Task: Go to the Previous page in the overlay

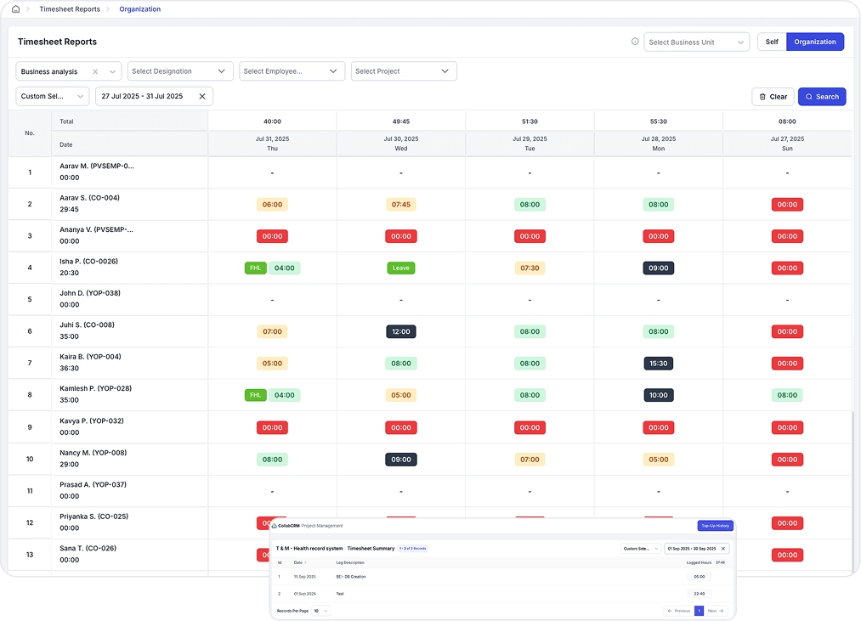Action: pyautogui.click(x=679, y=611)
